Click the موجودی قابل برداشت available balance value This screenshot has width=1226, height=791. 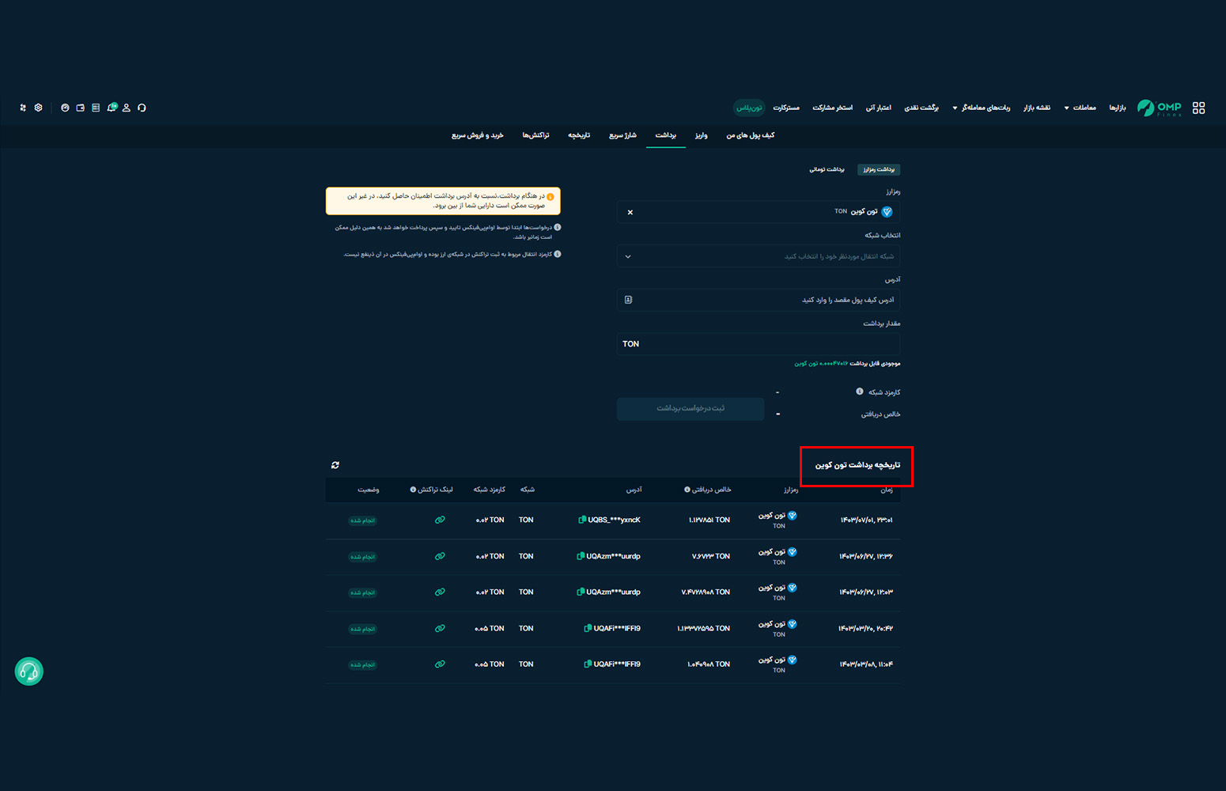821,363
